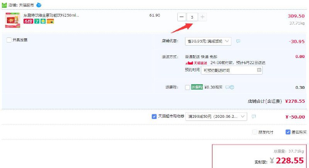Image resolution: width=309 pixels, height=168 pixels.
Task: Open the blue Wangwang chat icon
Action: [x=39, y=5]
